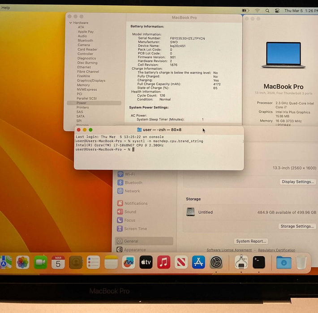
Task: Open Apple TV app in Dock
Action: pos(146,262)
